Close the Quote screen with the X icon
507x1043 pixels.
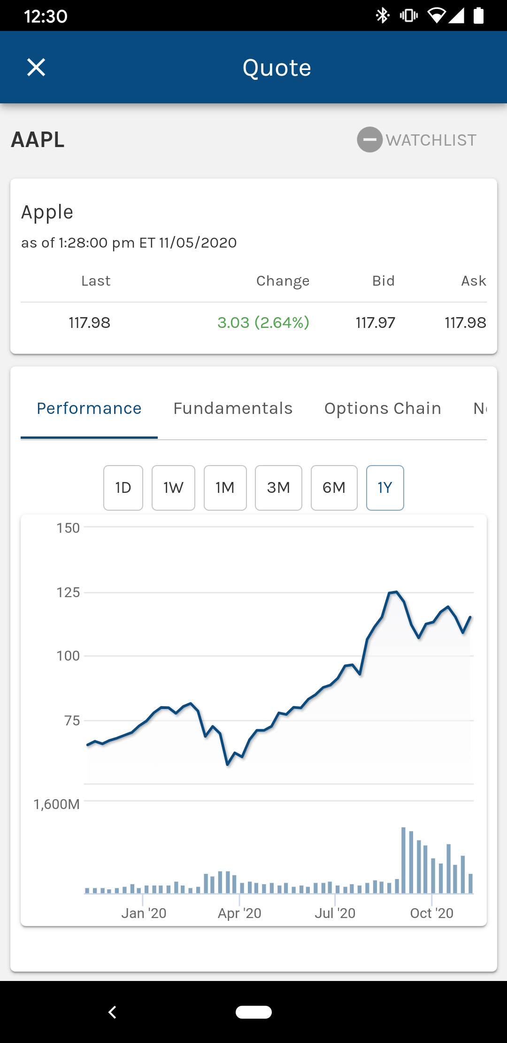click(x=36, y=67)
